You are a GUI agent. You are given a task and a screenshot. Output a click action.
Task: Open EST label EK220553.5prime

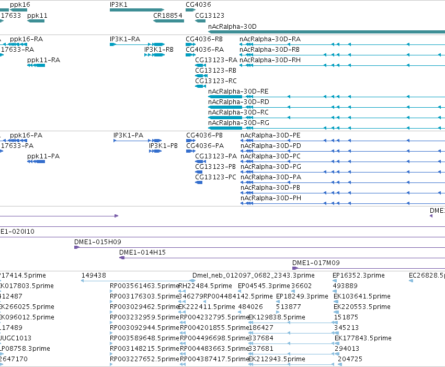(x=362, y=307)
